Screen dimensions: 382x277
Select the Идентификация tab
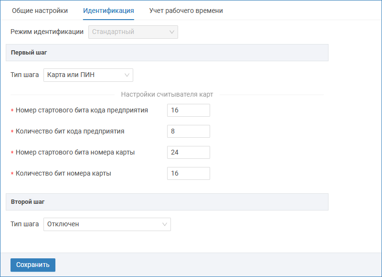tap(108, 11)
